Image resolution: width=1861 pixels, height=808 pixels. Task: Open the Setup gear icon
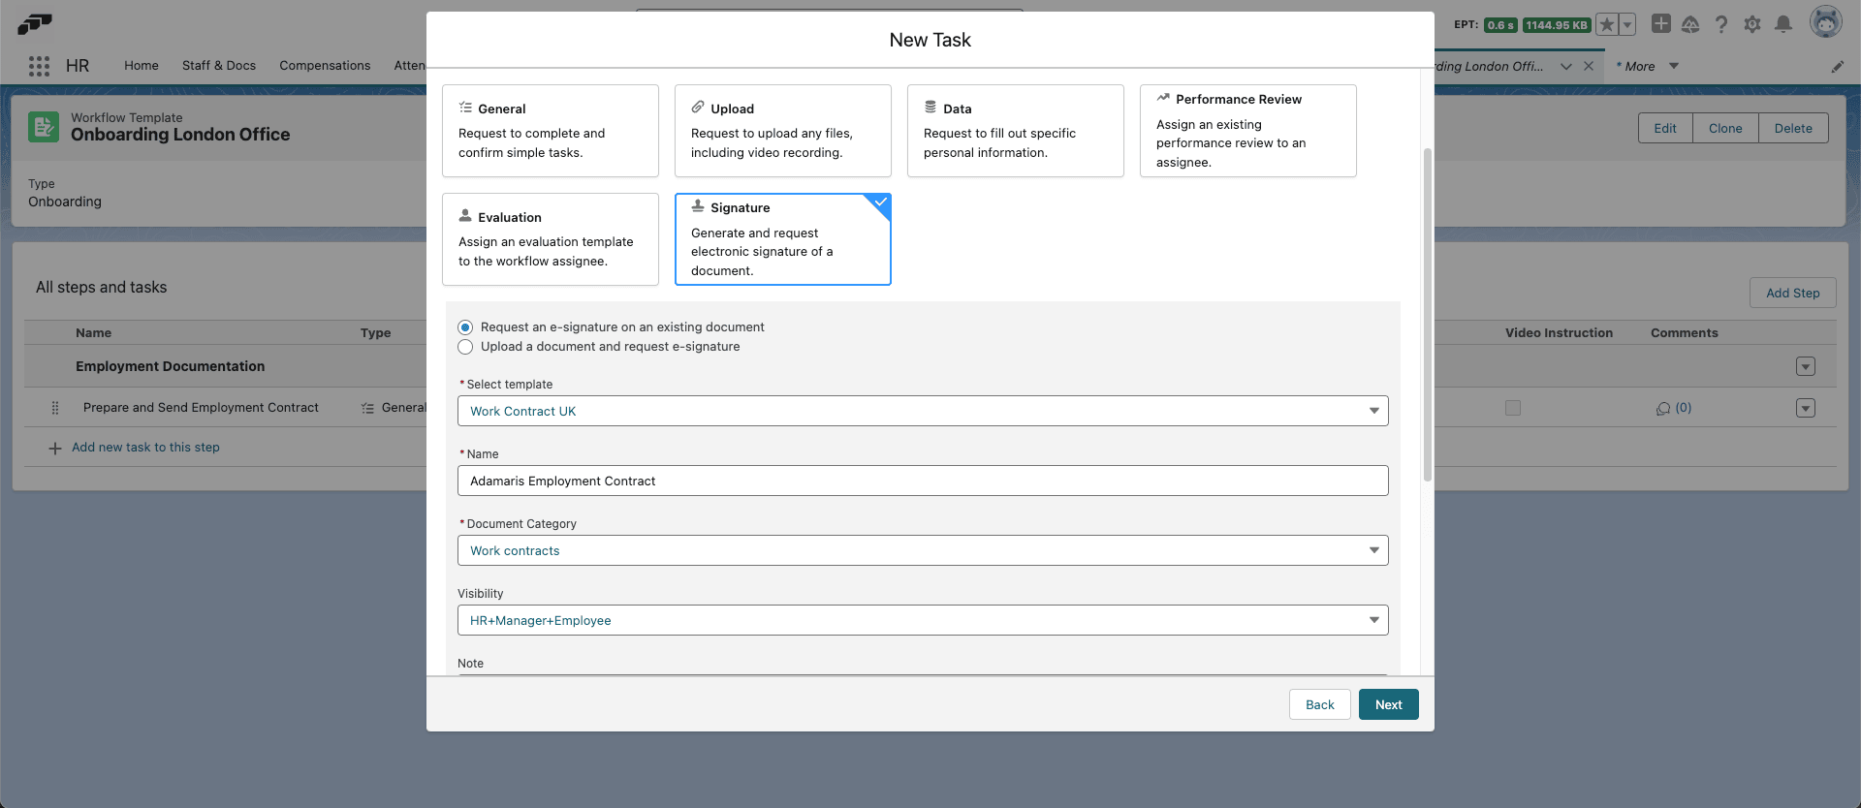click(1751, 24)
